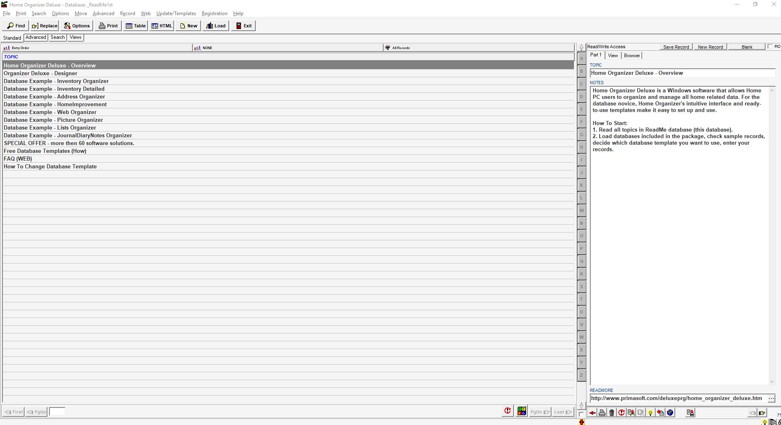
Task: Click the yellow light bulb icon in record toolbar
Action: [x=650, y=413]
